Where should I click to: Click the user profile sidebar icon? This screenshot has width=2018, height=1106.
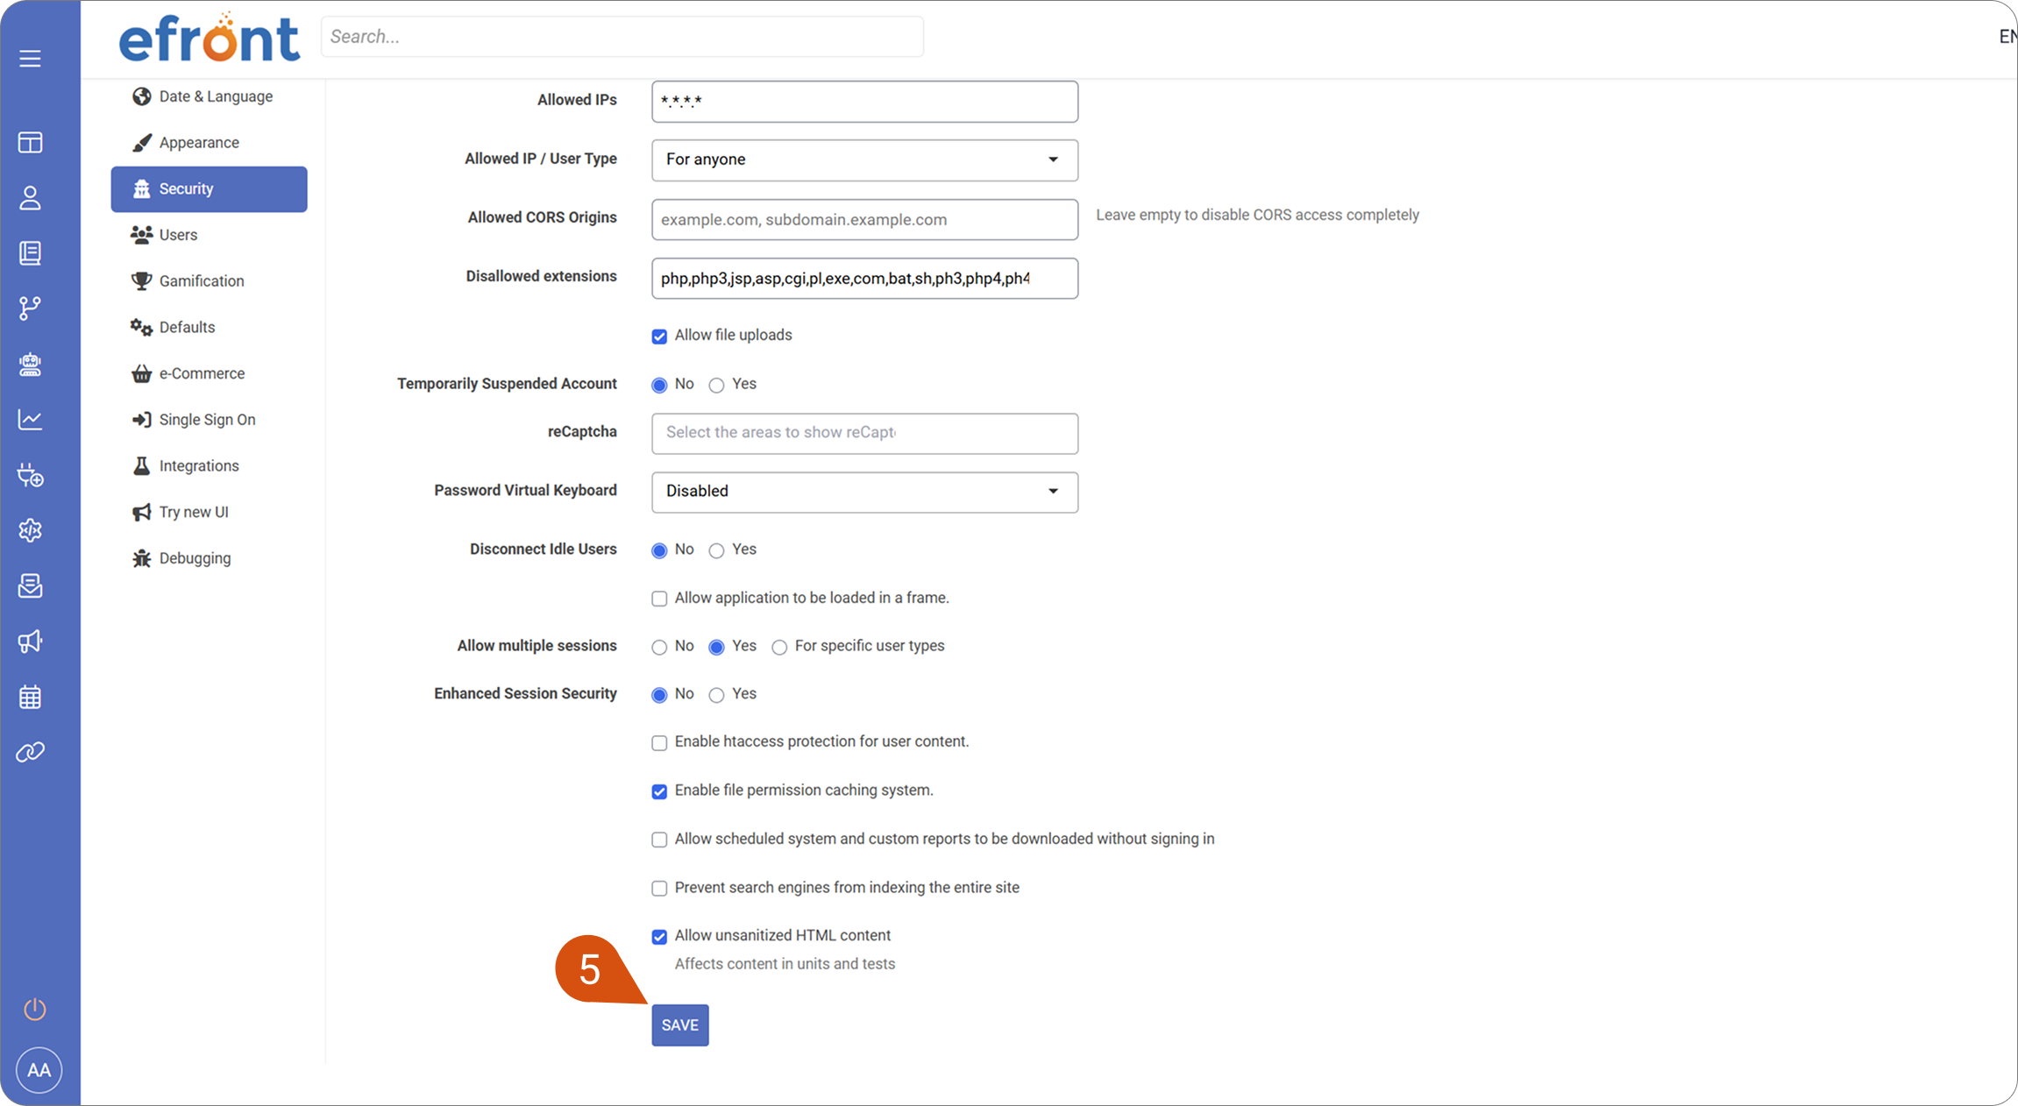[30, 198]
